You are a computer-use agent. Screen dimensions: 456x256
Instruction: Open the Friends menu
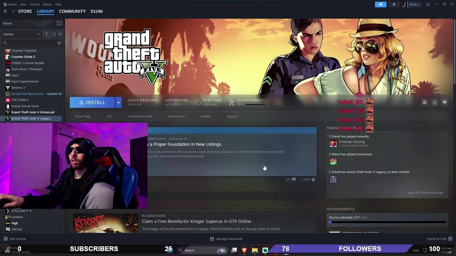pos(35,4)
